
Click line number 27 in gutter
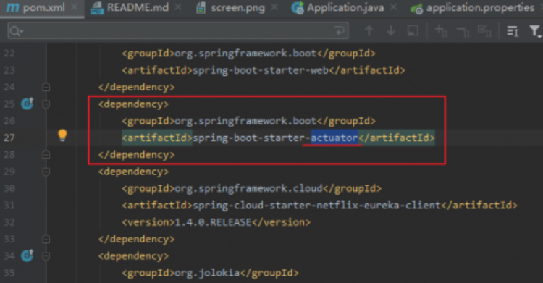point(9,138)
